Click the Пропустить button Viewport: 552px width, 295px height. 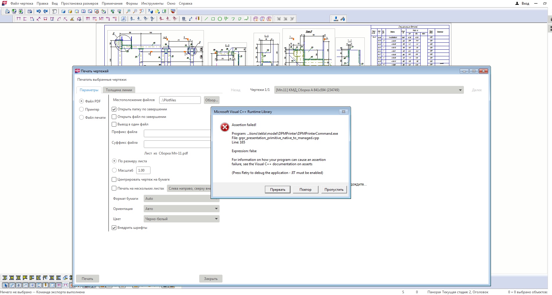click(x=334, y=190)
